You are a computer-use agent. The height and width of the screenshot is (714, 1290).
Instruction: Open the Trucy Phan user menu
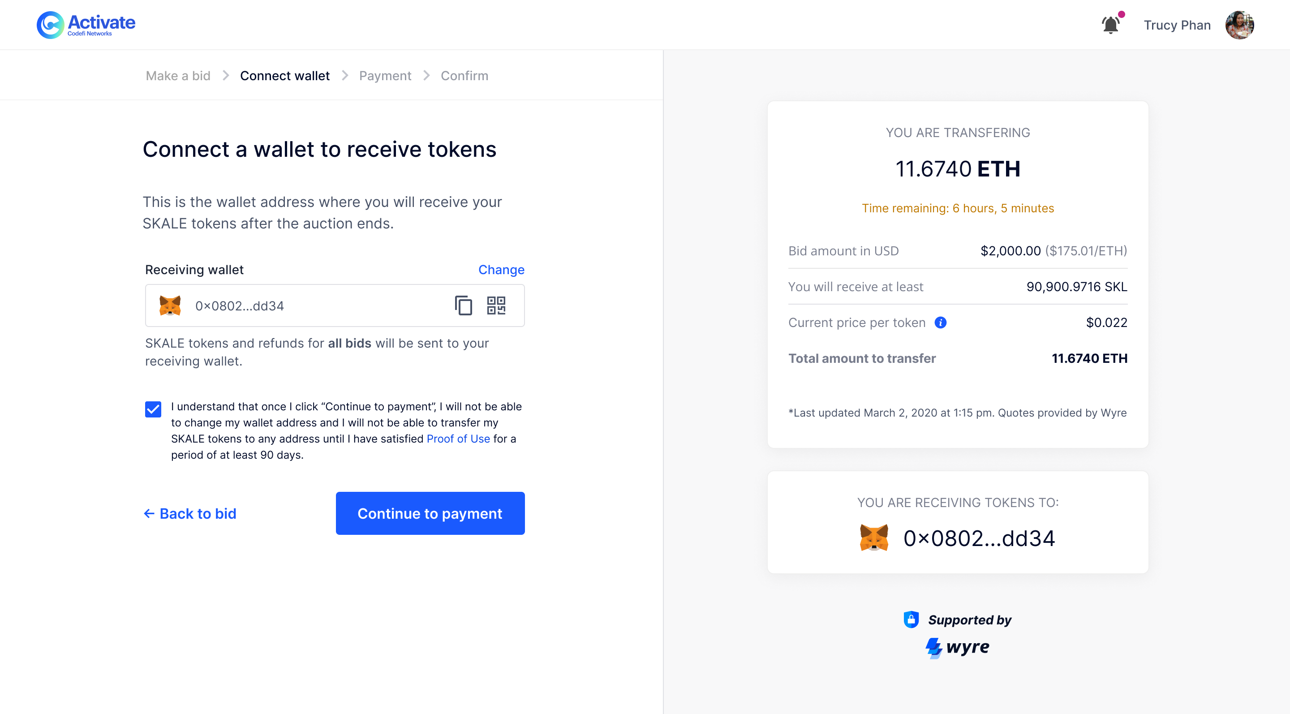coord(1177,25)
